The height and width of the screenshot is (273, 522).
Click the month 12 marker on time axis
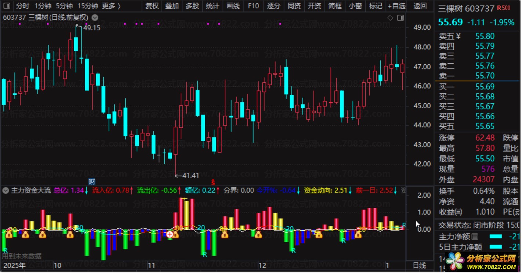(x=262, y=266)
